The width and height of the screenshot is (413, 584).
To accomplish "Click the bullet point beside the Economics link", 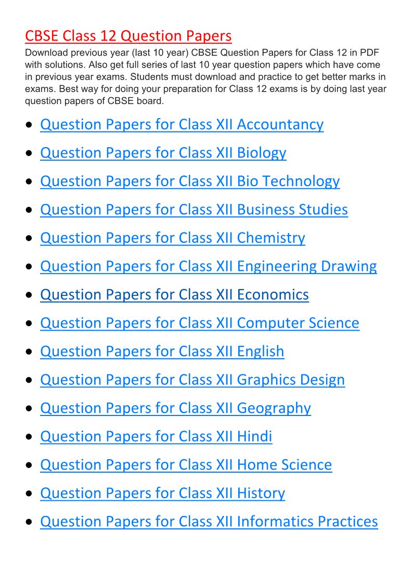I will 30,295.
